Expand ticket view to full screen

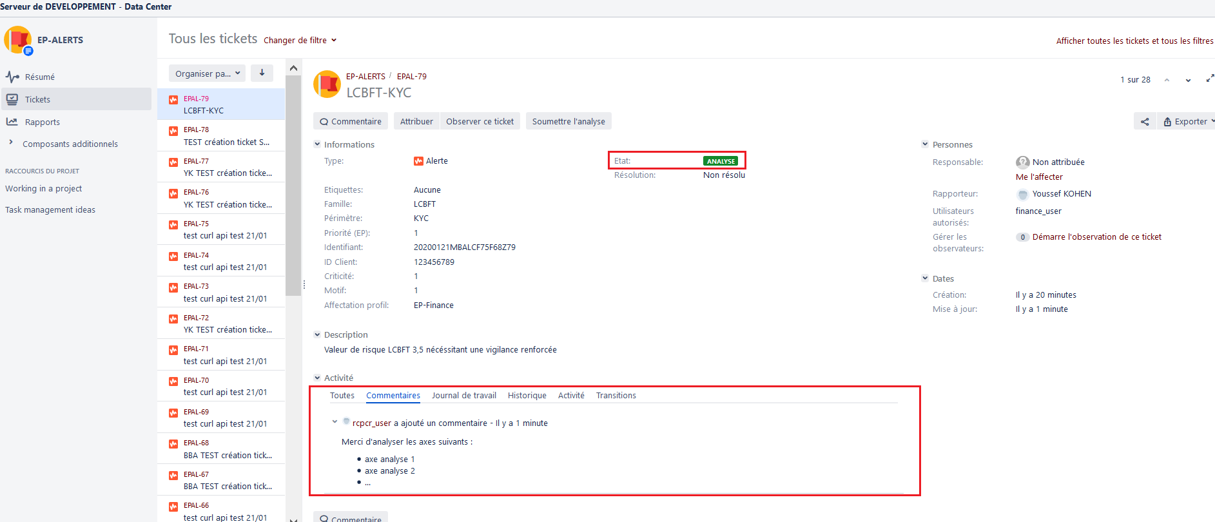(1209, 79)
